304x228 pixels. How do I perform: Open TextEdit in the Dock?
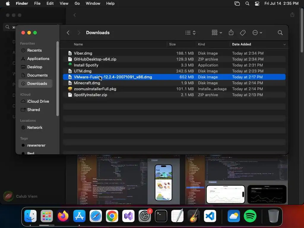click(x=178, y=216)
